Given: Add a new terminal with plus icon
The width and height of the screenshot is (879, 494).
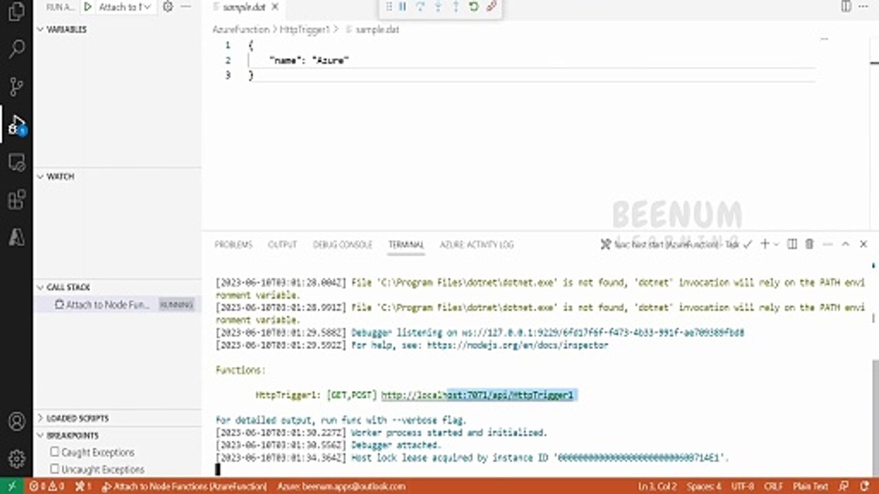Looking at the screenshot, I should coord(764,244).
